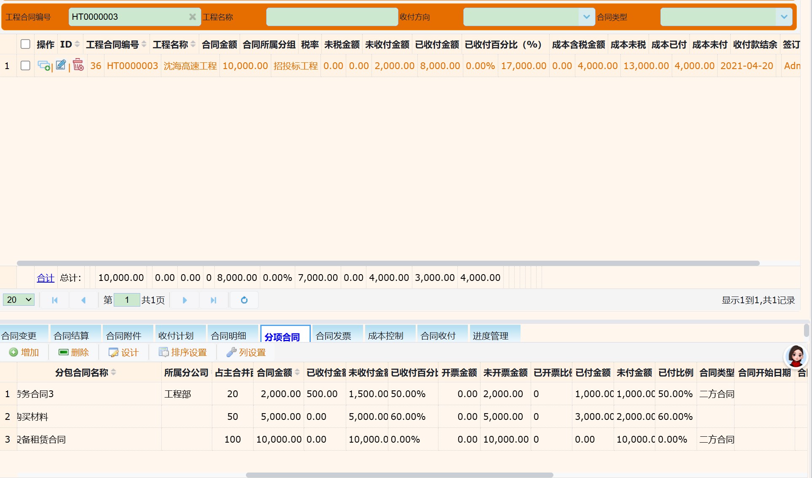
Task: Jump to the last page of results
Action: click(x=214, y=300)
